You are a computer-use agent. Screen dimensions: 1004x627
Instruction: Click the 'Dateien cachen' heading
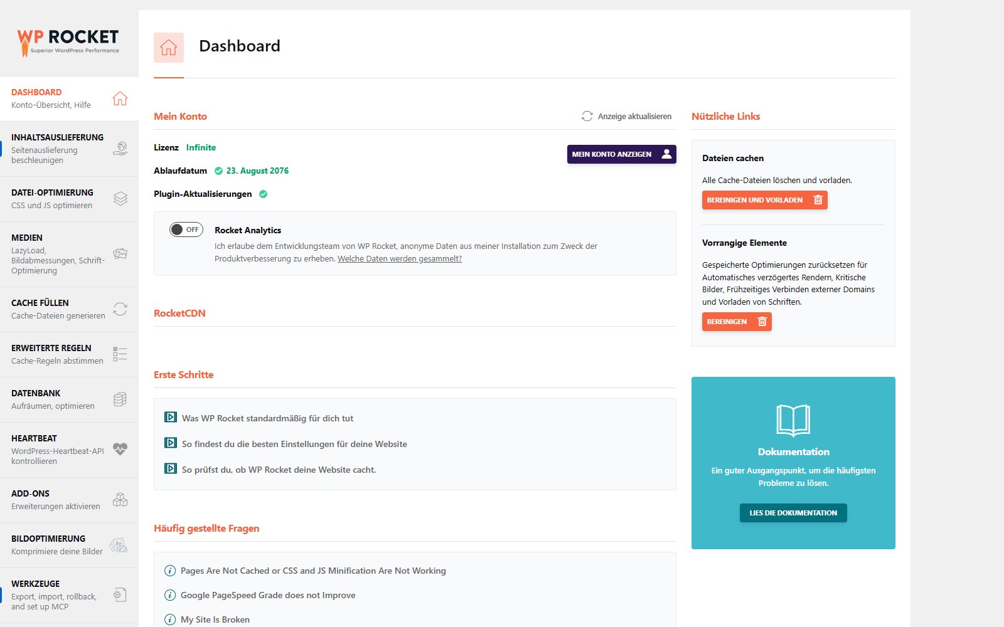[x=733, y=158]
